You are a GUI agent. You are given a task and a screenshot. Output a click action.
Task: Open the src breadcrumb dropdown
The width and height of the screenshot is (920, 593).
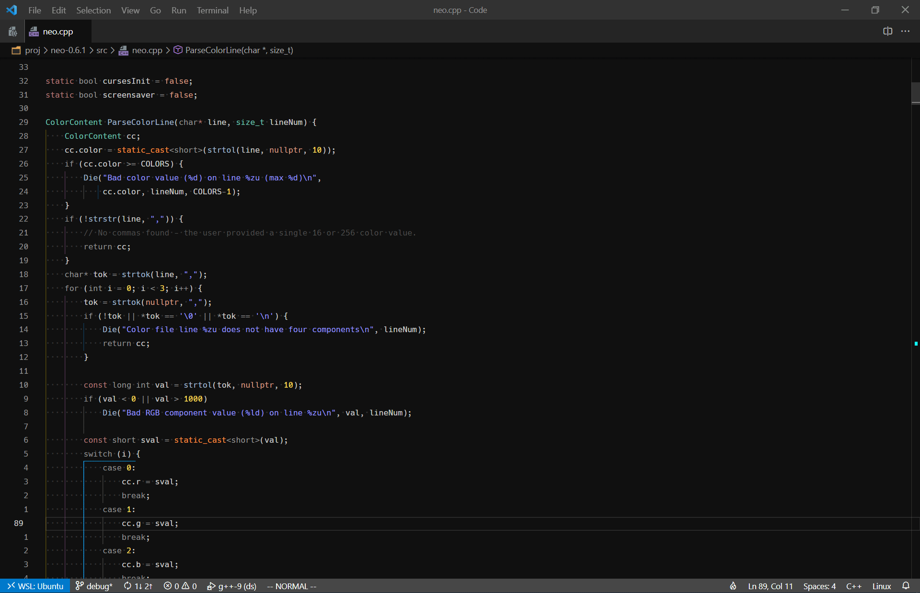click(x=102, y=50)
